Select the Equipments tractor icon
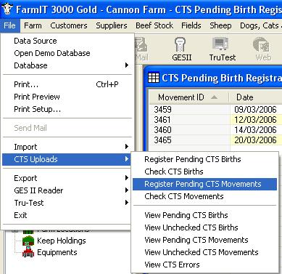Image resolution: width=282 pixels, height=274 pixels. [x=28, y=252]
